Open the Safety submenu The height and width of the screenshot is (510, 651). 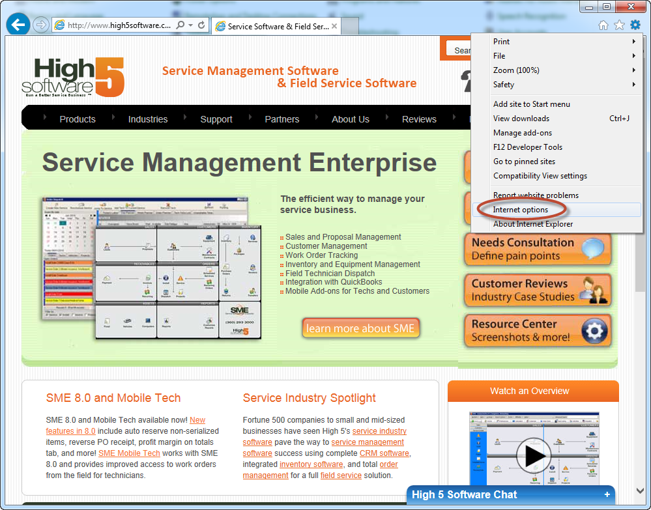[557, 84]
